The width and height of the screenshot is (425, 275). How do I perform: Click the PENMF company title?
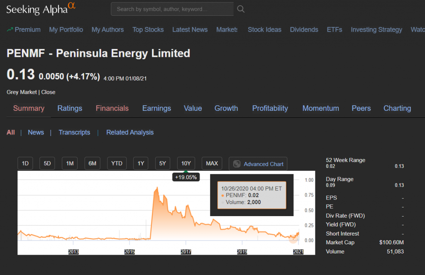point(98,54)
